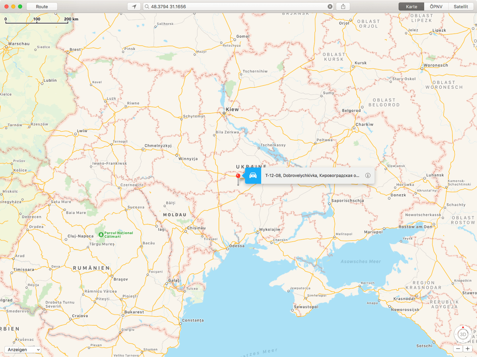Viewport: 477px width, 357px height.
Task: Click the Parcul Național Călimani park marker
Action: [101, 235]
